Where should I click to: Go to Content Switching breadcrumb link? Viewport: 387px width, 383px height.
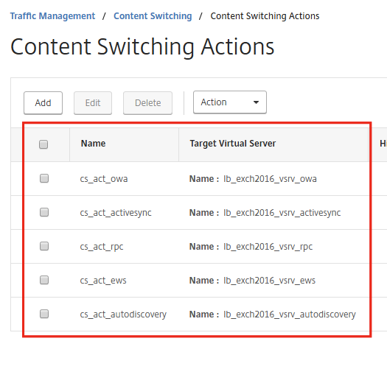click(x=153, y=16)
